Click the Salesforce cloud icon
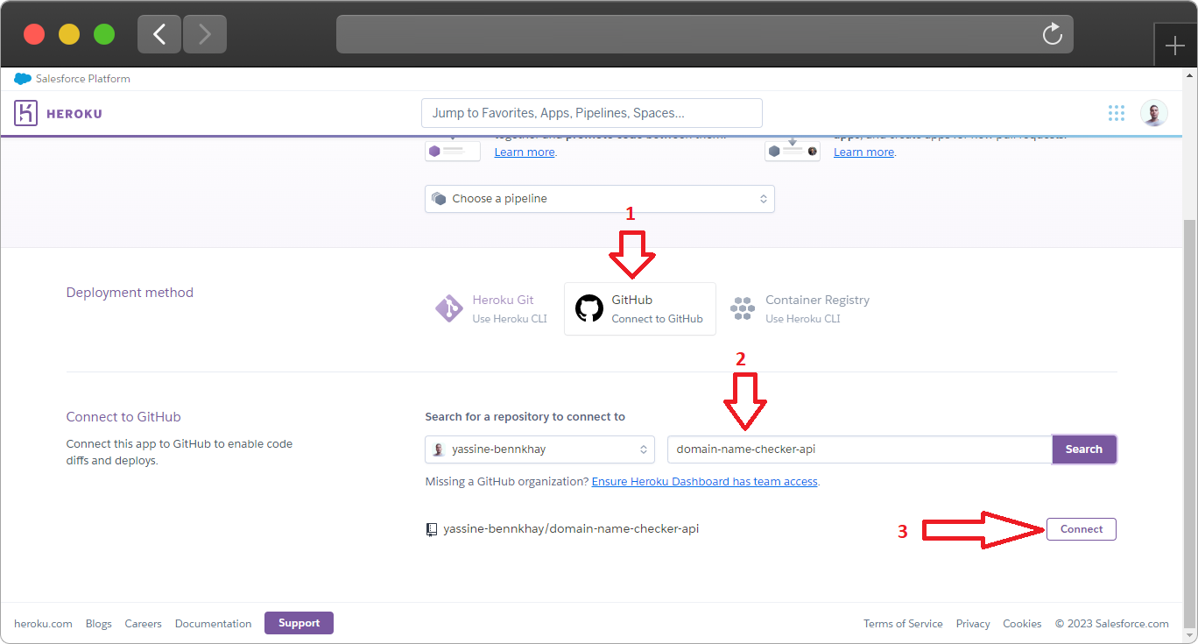 [x=23, y=79]
